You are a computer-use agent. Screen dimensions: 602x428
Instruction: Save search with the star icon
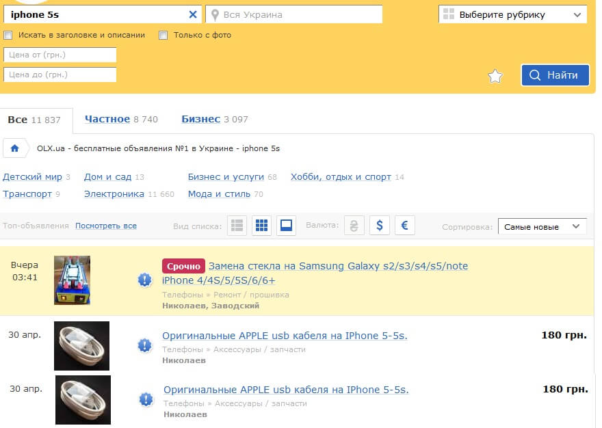pyautogui.click(x=495, y=76)
